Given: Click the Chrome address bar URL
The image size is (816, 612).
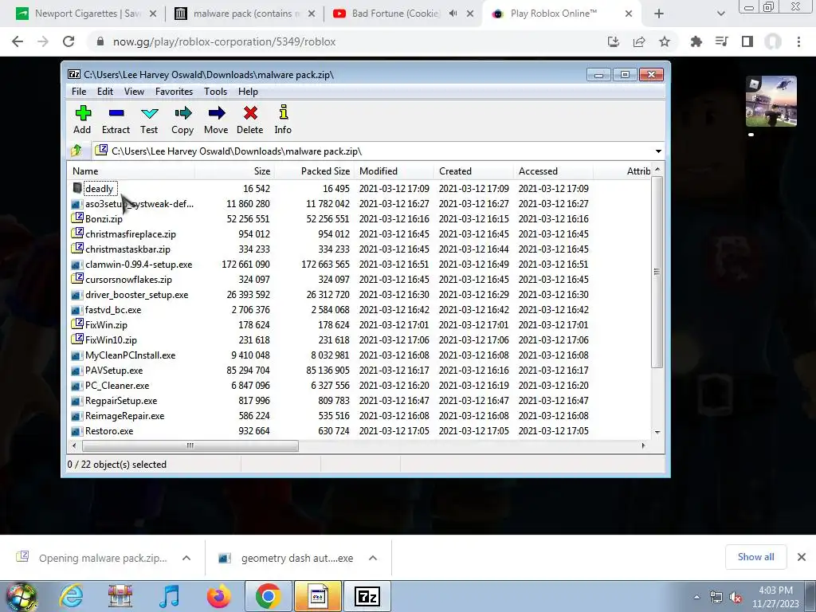Looking at the screenshot, I should coord(224,41).
